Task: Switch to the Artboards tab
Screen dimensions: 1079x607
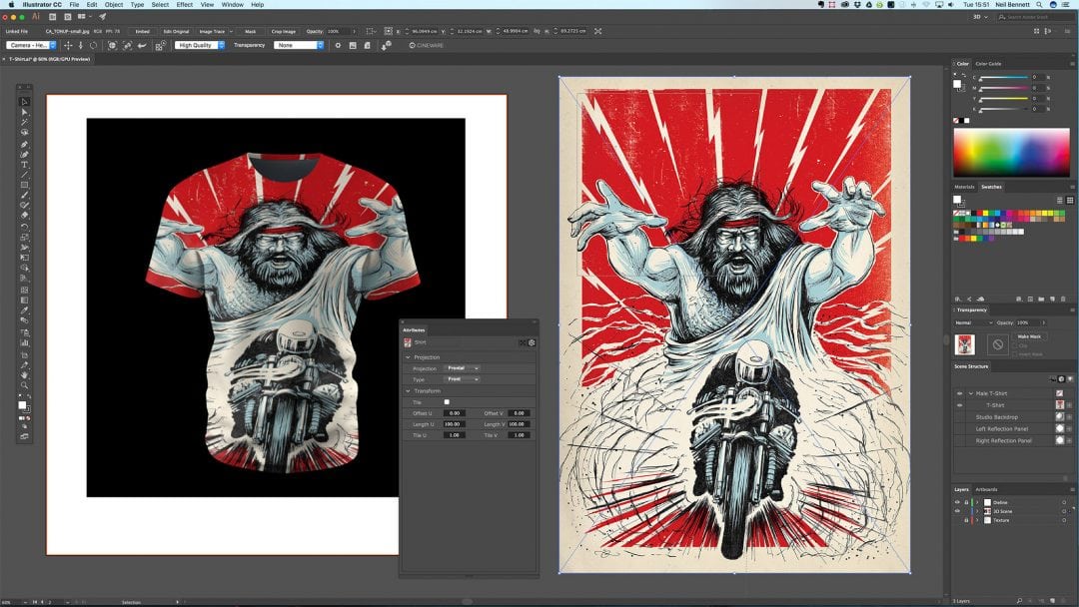Action: tap(986, 489)
